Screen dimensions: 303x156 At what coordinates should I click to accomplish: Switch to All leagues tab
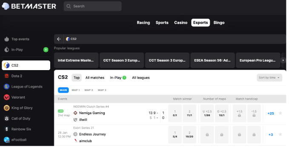pos(141,78)
